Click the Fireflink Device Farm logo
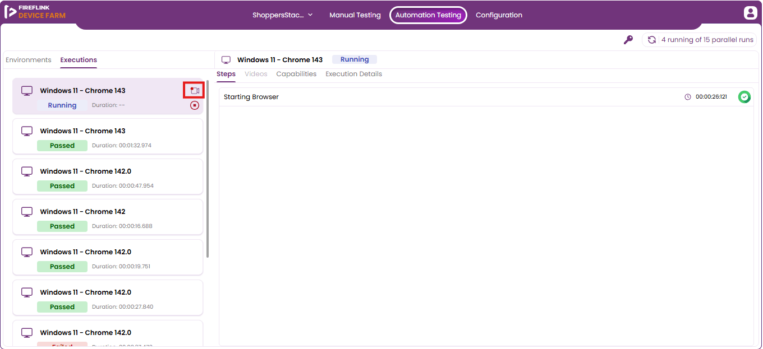Viewport: 763px width, 349px height. coord(35,12)
